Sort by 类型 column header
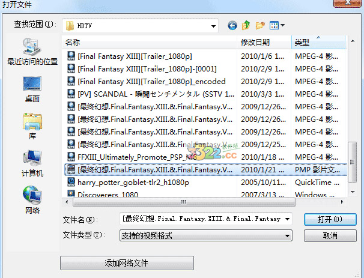Image resolution: width=364 pixels, height=278 pixels. pyautogui.click(x=318, y=42)
